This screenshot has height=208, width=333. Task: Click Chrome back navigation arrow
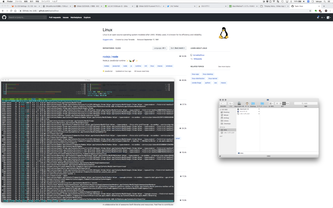tap(3, 11)
